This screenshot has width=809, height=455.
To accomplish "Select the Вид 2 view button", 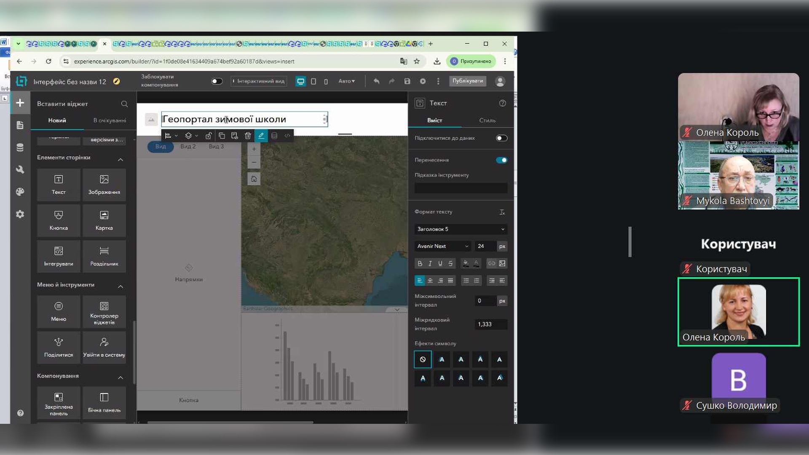I will pyautogui.click(x=188, y=147).
